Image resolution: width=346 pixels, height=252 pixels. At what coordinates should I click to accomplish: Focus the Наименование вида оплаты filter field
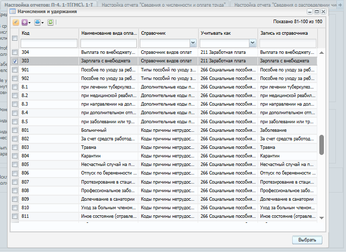109,43
